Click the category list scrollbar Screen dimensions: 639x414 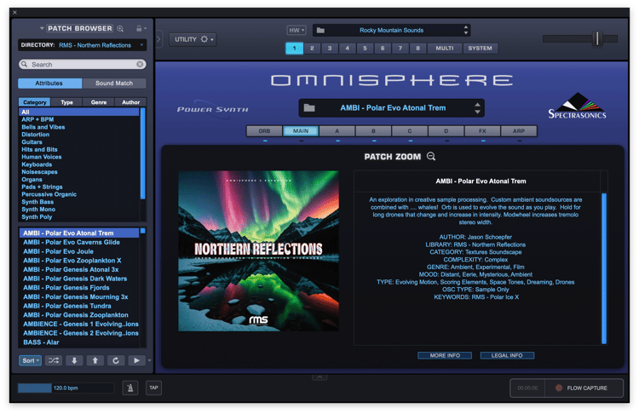(x=142, y=153)
